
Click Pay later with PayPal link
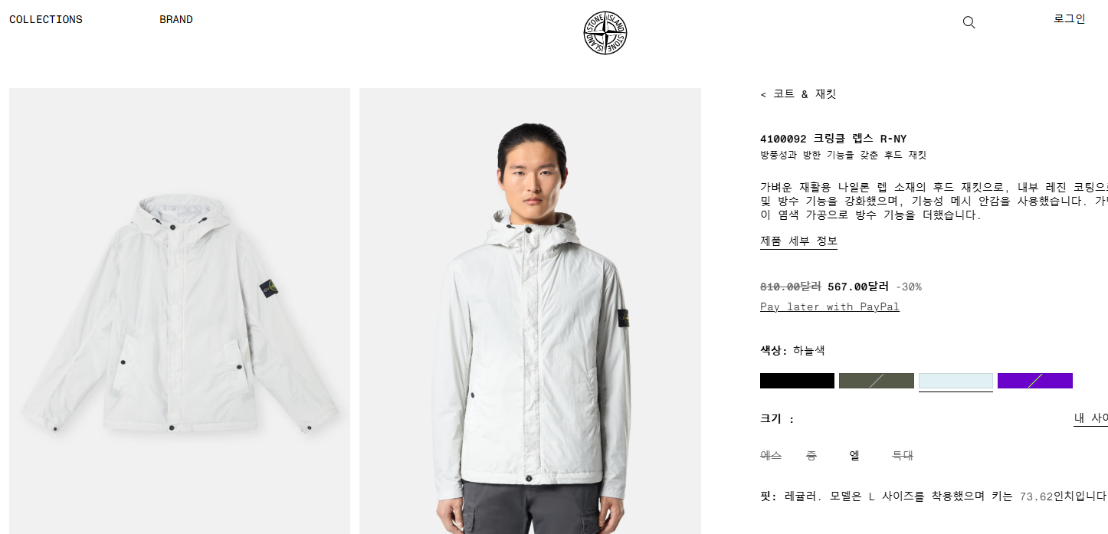coord(830,307)
